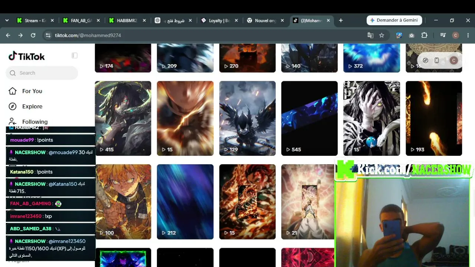Close the active TikTok '(3)Mohamm' tab

coord(328,20)
